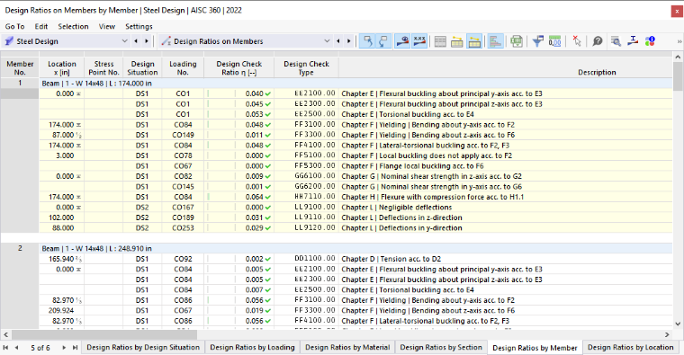Open the Design Ratios on Members dropdown
684x355 pixels.
click(327, 41)
